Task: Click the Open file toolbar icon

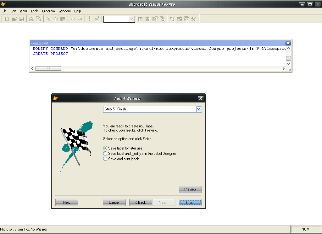Action: tap(14, 19)
